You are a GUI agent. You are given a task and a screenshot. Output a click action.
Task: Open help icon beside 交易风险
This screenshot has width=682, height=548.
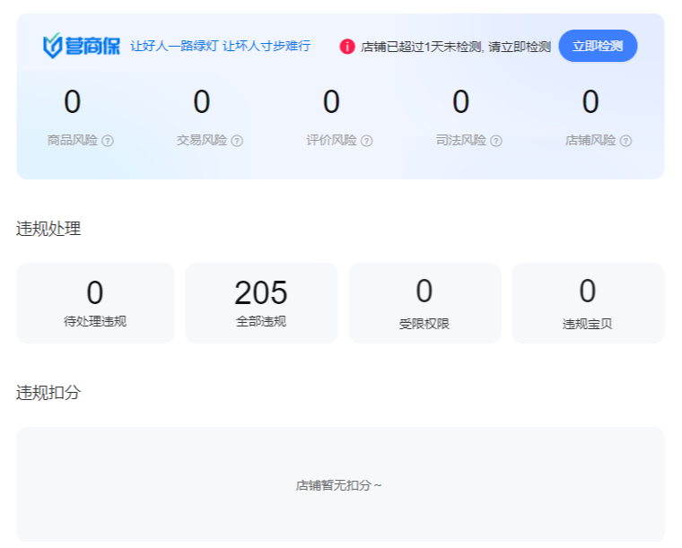237,141
